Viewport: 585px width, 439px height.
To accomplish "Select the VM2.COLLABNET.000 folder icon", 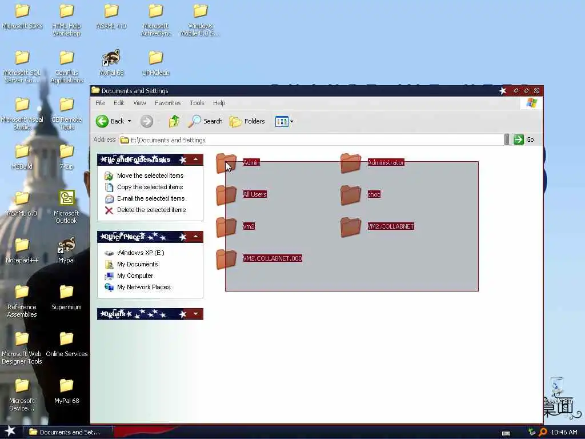I will 226,259.
